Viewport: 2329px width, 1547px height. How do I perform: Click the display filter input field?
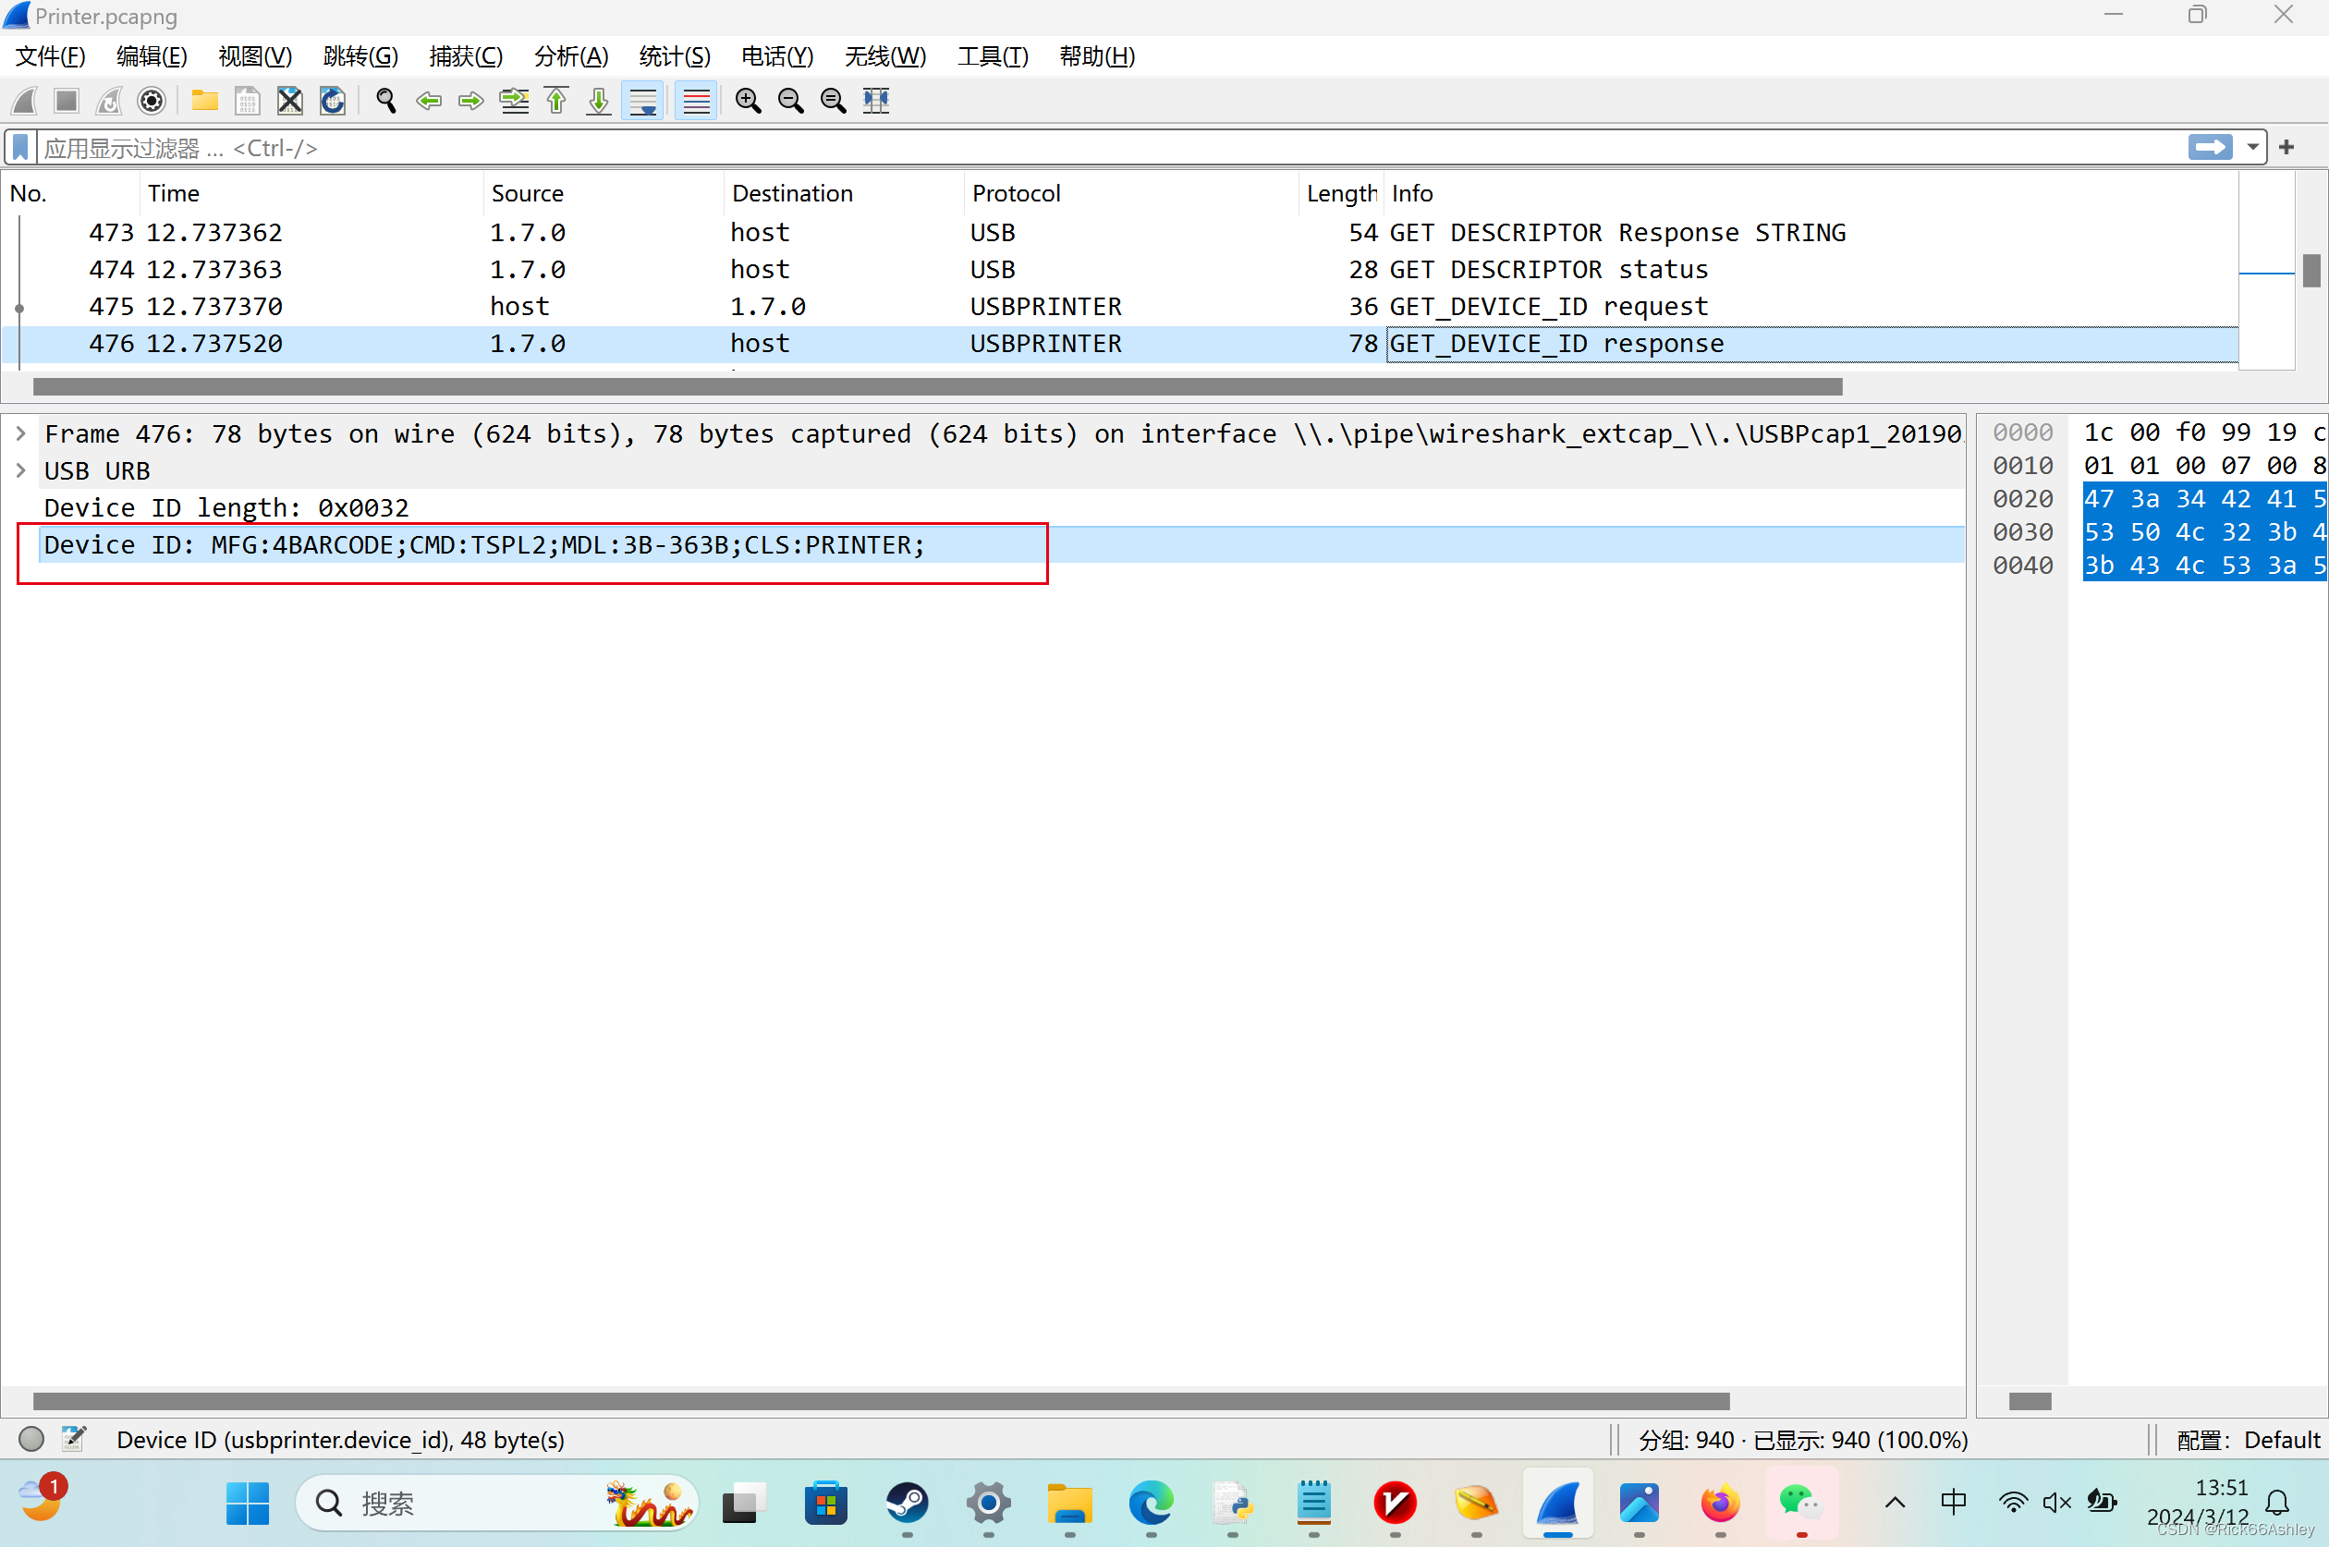[1085, 148]
